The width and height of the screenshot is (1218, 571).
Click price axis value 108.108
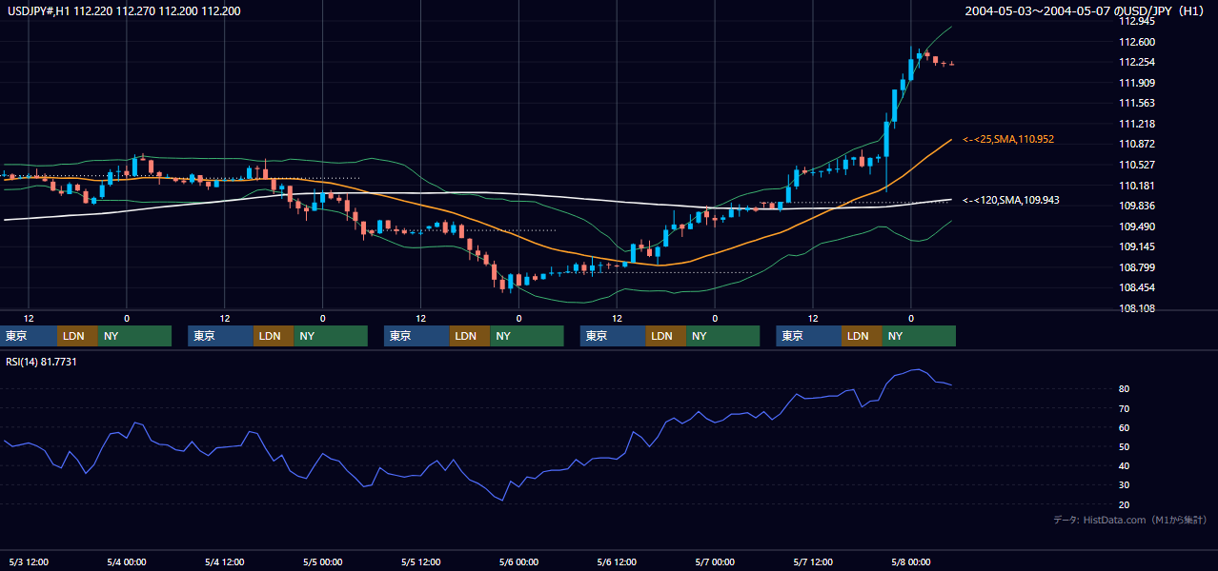tap(1138, 309)
